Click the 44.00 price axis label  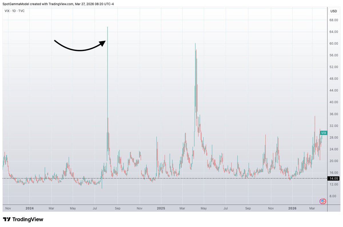click(334, 90)
